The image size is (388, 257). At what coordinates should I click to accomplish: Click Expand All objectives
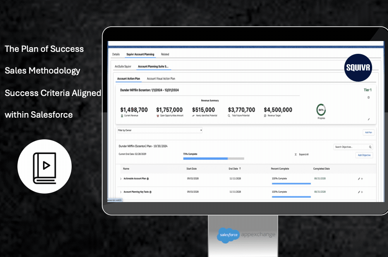[x=303, y=154]
